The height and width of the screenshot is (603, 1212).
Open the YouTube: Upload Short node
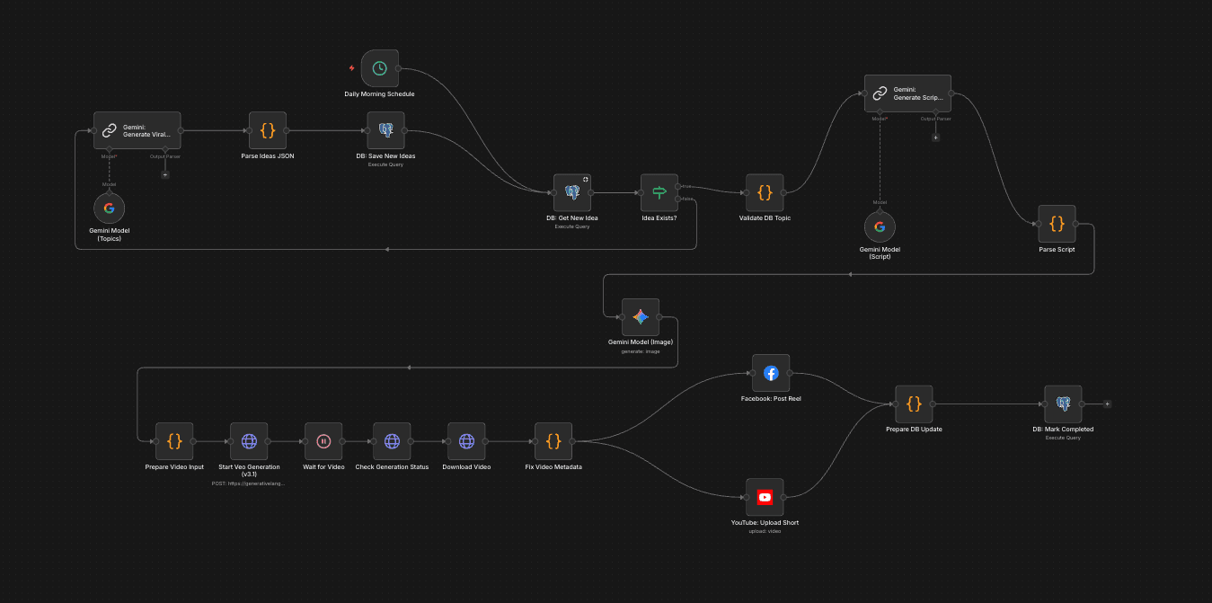(765, 497)
